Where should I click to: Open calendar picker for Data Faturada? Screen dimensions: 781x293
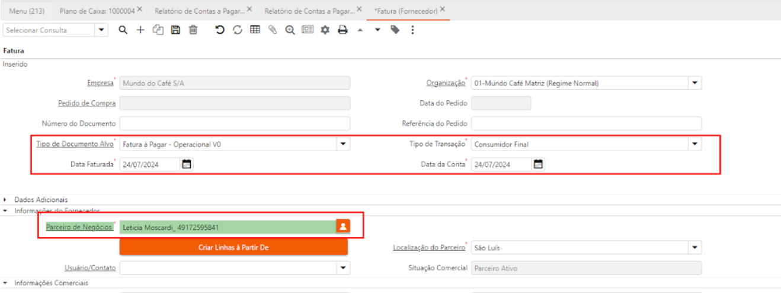(x=187, y=165)
